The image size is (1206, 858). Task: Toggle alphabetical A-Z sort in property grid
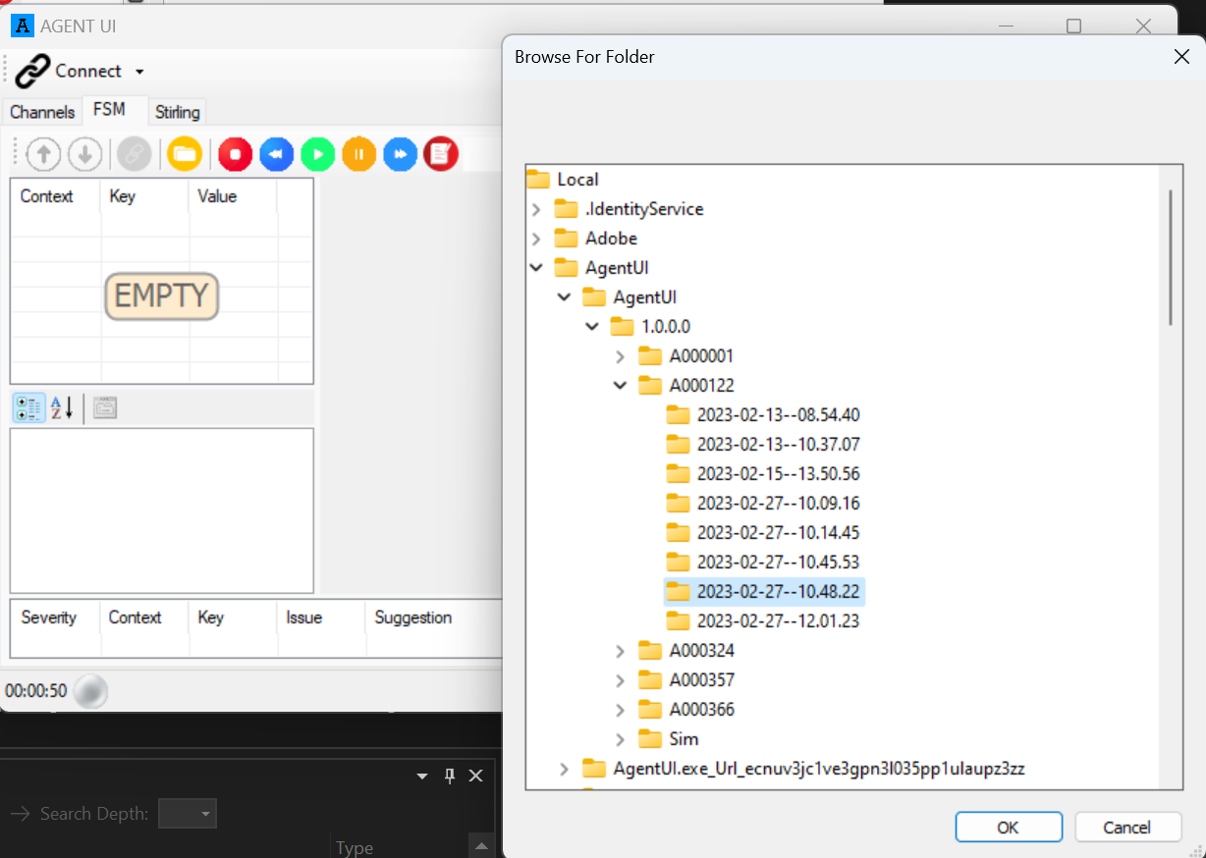tap(62, 408)
